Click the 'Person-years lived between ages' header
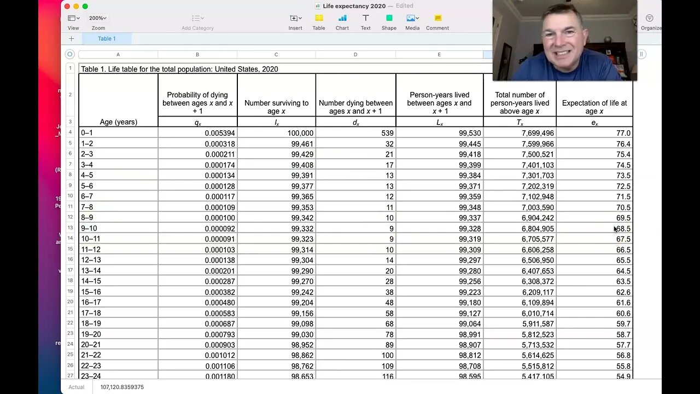 [x=439, y=95]
